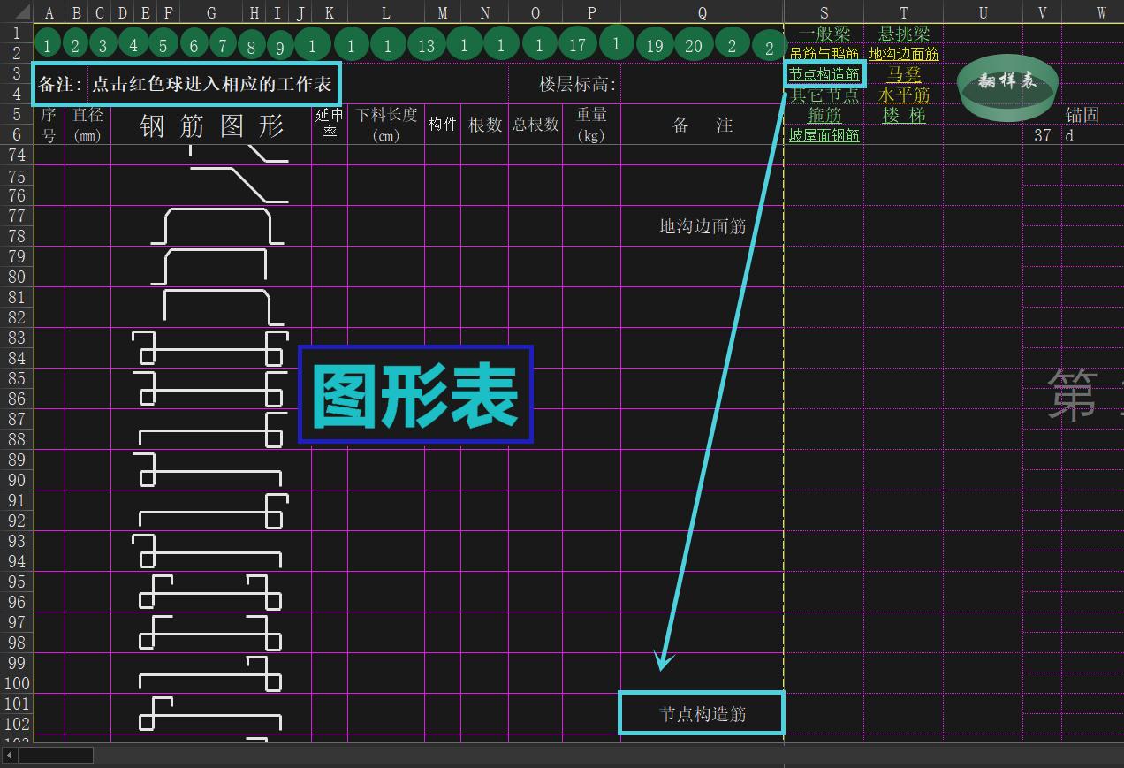Click the green ball numbered 2
The height and width of the screenshot is (768, 1124).
coord(76,43)
